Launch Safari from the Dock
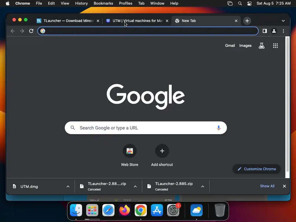 108,210
